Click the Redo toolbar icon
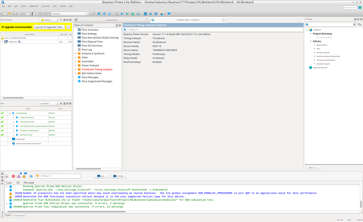 coord(46,14)
